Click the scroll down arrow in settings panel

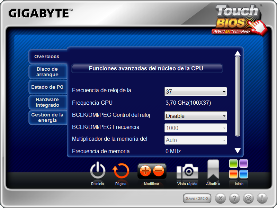(238, 150)
